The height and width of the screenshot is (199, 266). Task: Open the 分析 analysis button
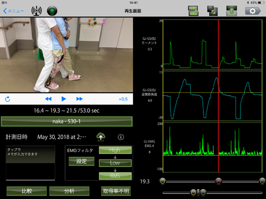(x=69, y=191)
